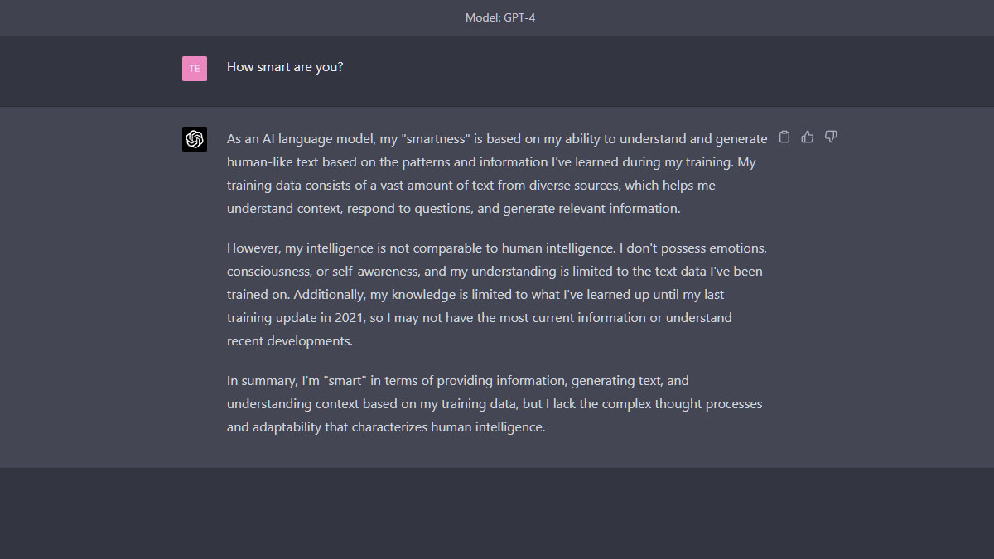Screen dimensions: 994x559
Task: Click the empty area below the response
Action: [x=497, y=513]
